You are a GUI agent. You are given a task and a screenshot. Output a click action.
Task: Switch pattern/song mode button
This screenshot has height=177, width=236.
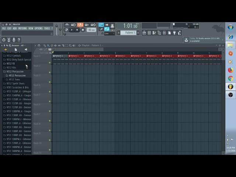66,30
